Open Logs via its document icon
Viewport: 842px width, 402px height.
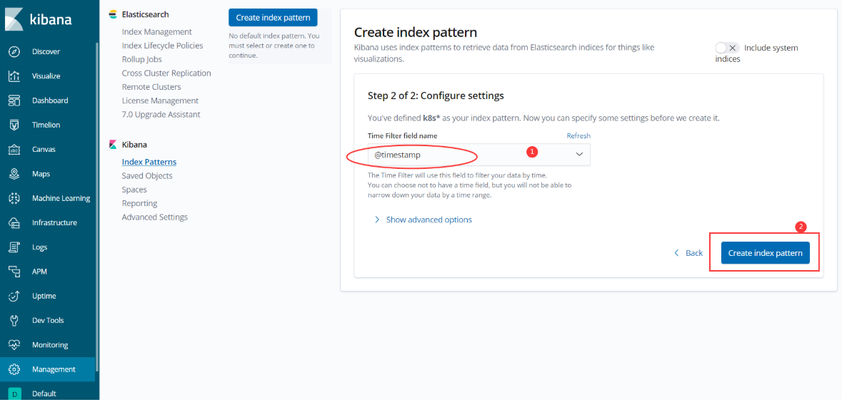(14, 247)
